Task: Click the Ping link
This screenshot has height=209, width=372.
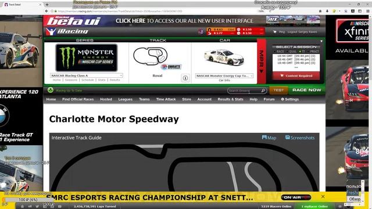Action: point(282,32)
